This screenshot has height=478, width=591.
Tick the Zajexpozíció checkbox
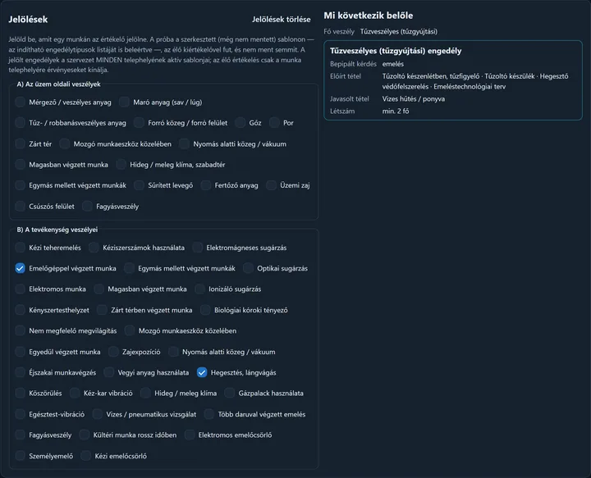pos(113,352)
